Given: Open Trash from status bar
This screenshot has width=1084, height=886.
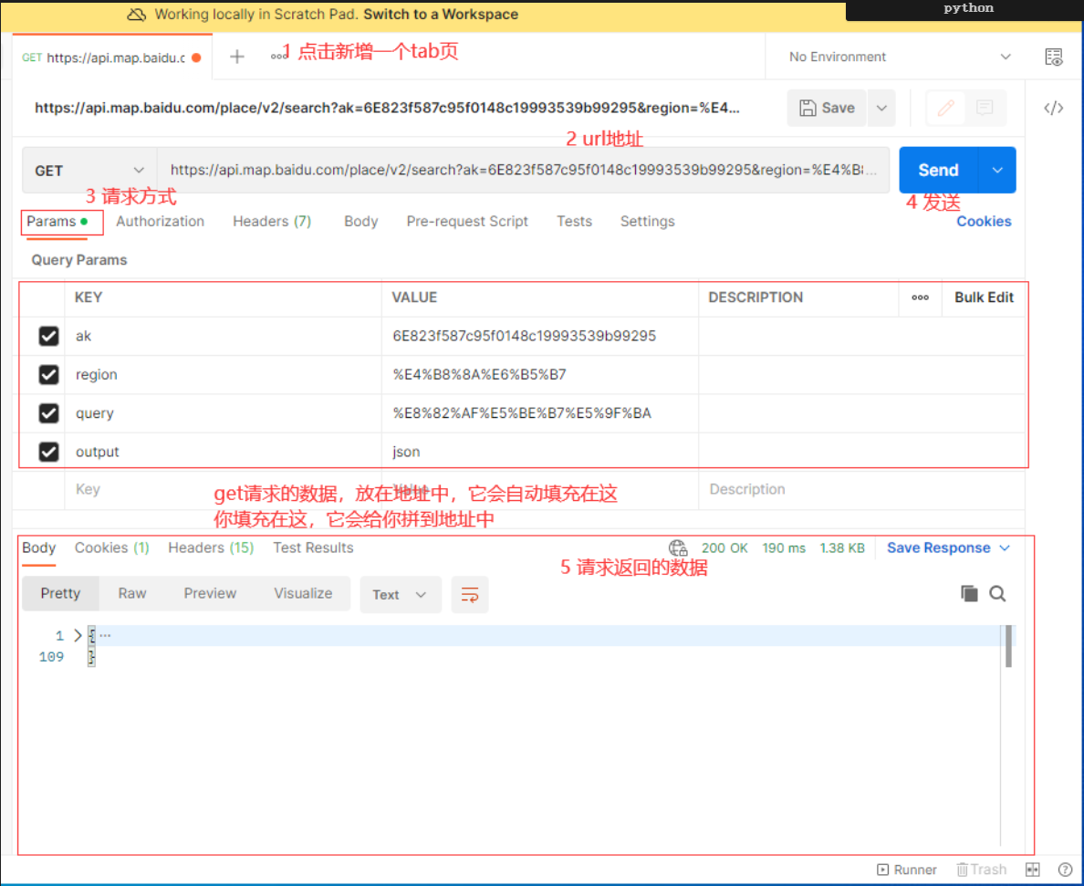Looking at the screenshot, I should coord(981,870).
